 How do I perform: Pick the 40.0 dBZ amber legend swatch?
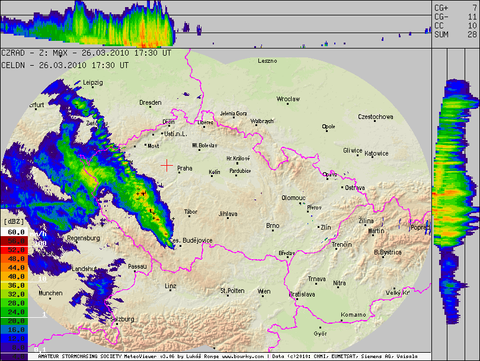pyautogui.click(x=14, y=276)
